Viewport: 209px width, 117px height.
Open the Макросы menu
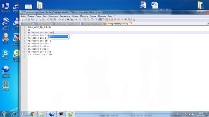[84, 16]
